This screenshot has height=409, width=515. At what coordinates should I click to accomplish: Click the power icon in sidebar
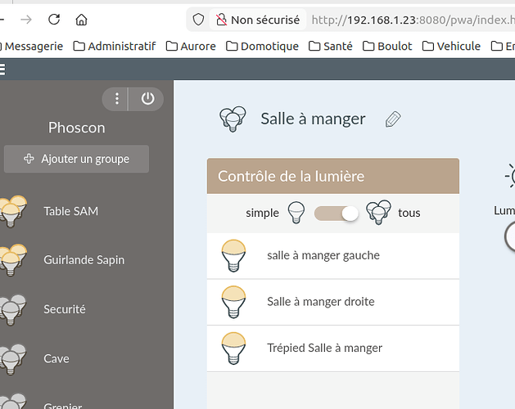click(147, 99)
